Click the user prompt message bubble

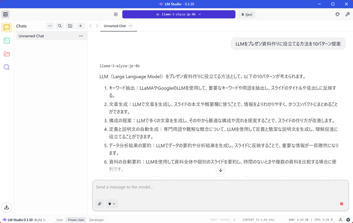288,44
